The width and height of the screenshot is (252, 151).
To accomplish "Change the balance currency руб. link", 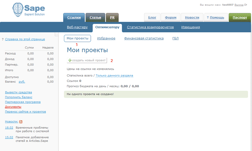I will pyautogui.click(x=22, y=82).
